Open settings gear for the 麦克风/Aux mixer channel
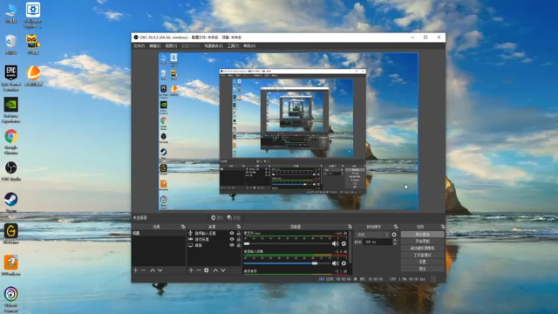This screenshot has height=314, width=558. pos(344,244)
